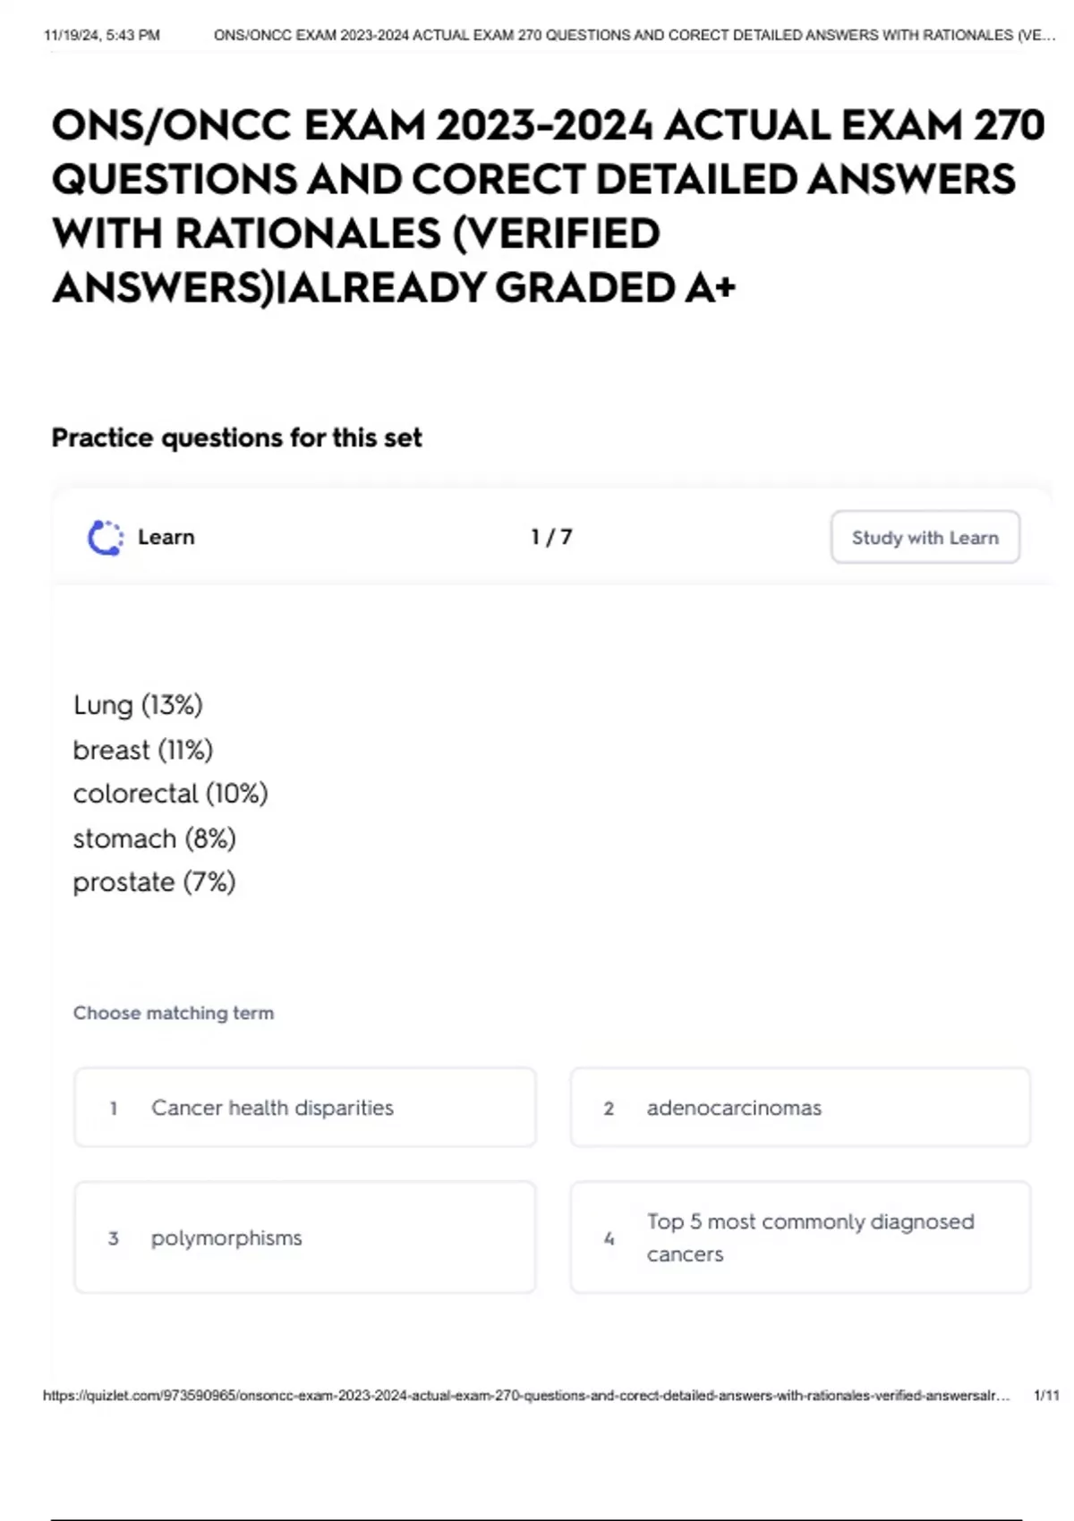Click the Learn mode spinner icon
Image resolution: width=1074 pixels, height=1521 pixels.
[x=106, y=538]
